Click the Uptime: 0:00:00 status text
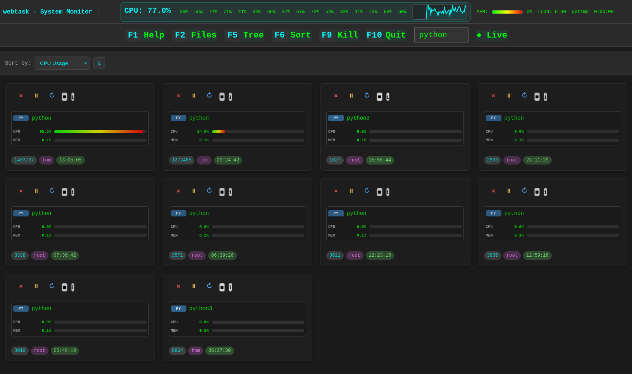The image size is (632, 374). pos(592,12)
